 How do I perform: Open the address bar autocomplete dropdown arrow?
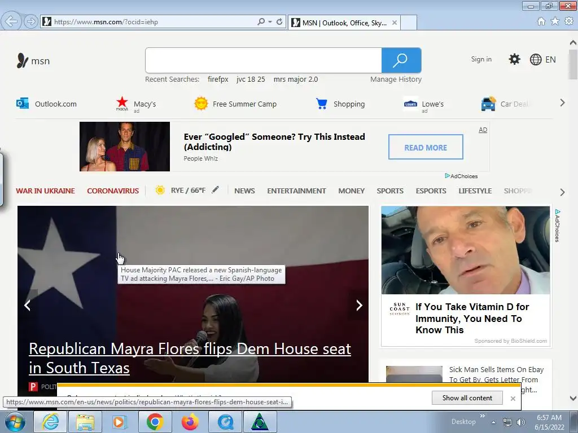270,22
